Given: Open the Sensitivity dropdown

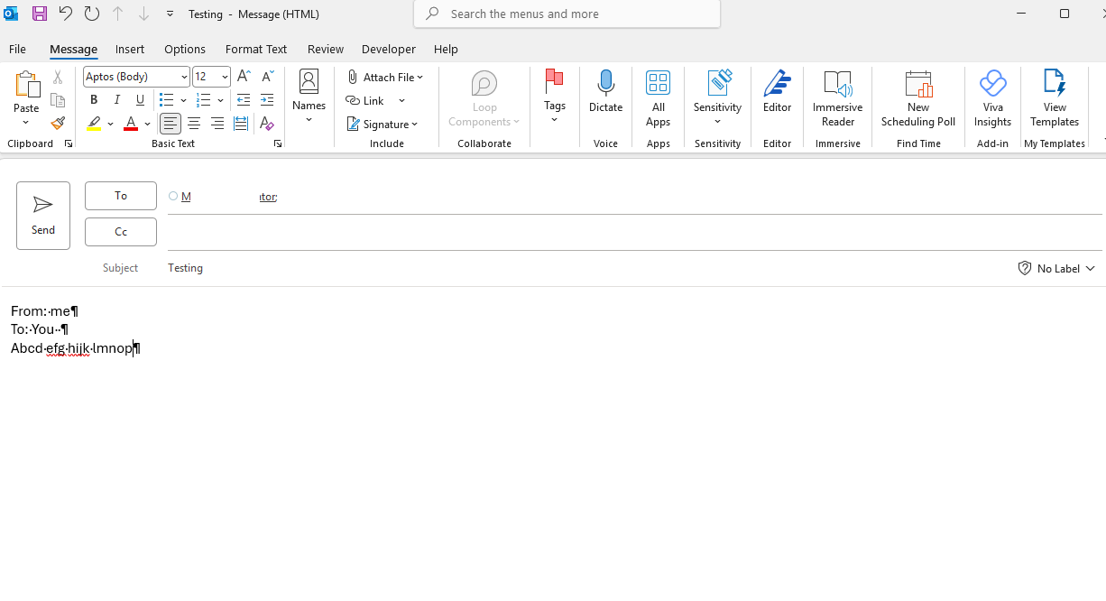Looking at the screenshot, I should coord(718,97).
